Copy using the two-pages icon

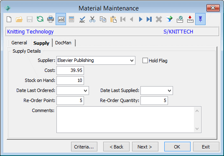point(103,19)
